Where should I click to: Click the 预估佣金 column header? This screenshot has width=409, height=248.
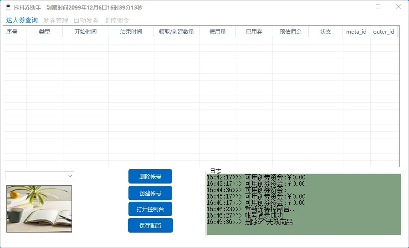click(x=291, y=32)
